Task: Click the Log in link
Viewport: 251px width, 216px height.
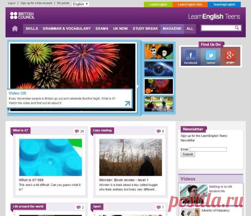Action: coord(11,3)
